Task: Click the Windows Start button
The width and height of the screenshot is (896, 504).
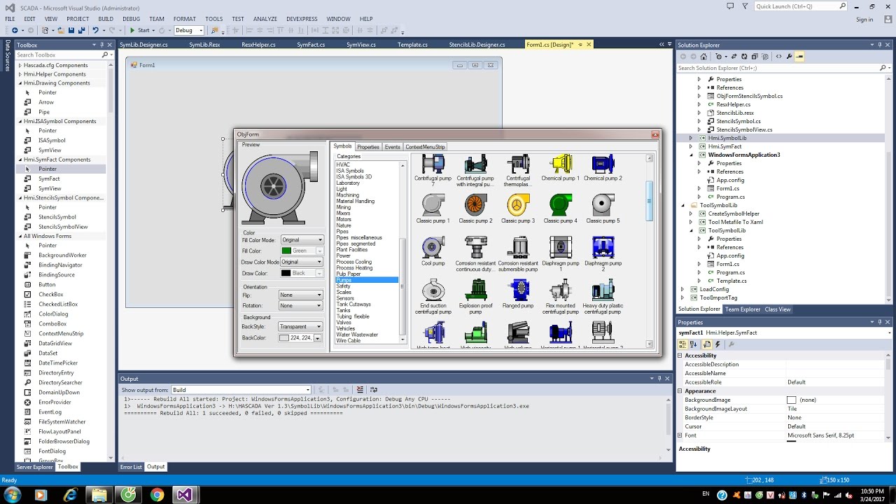Action: point(13,495)
